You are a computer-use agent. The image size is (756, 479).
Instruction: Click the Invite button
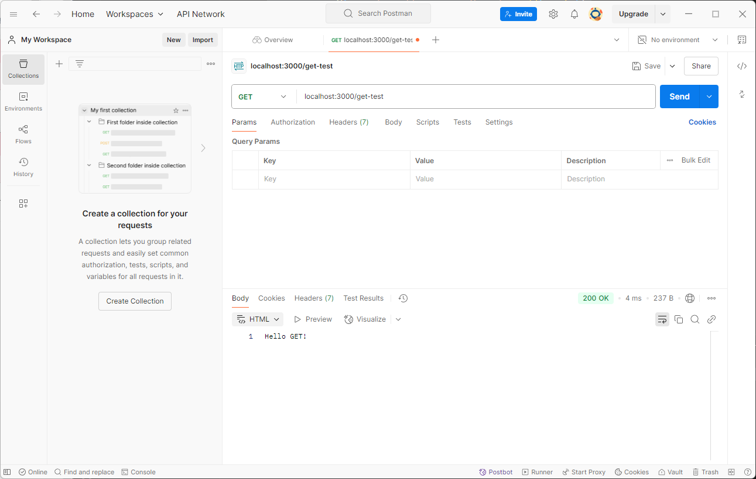click(x=518, y=14)
